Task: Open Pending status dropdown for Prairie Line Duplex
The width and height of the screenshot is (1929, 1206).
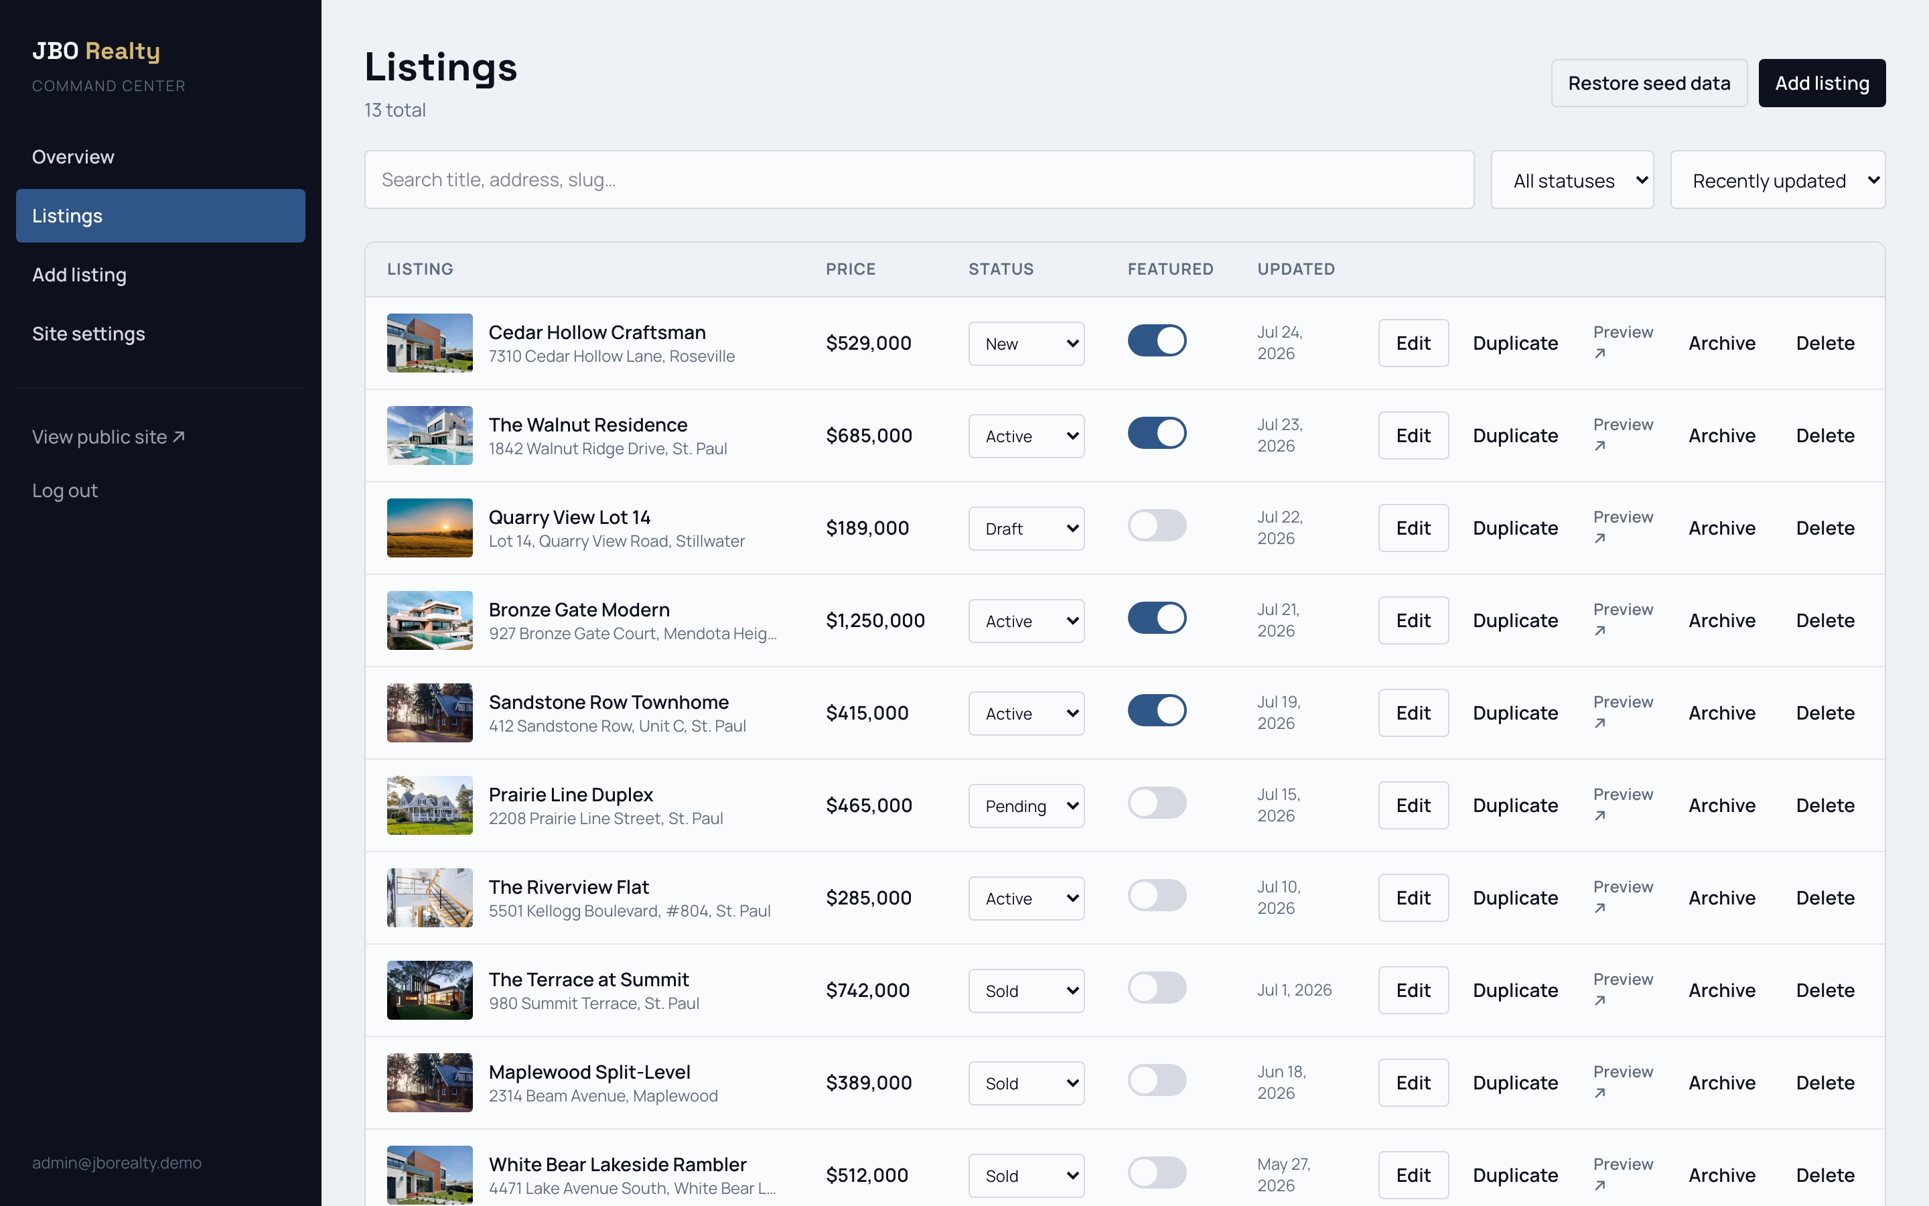Action: click(1026, 807)
